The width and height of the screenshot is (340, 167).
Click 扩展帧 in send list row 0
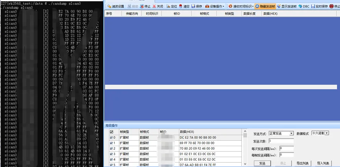click(x=124, y=138)
